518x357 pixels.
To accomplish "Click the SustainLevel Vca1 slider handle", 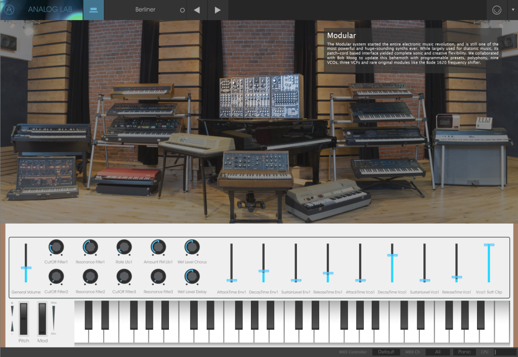I will click(425, 280).
